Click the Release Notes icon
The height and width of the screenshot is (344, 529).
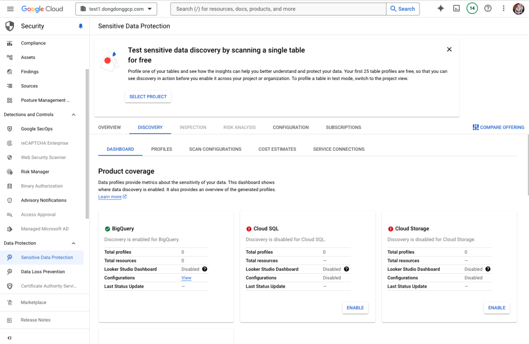[10, 320]
